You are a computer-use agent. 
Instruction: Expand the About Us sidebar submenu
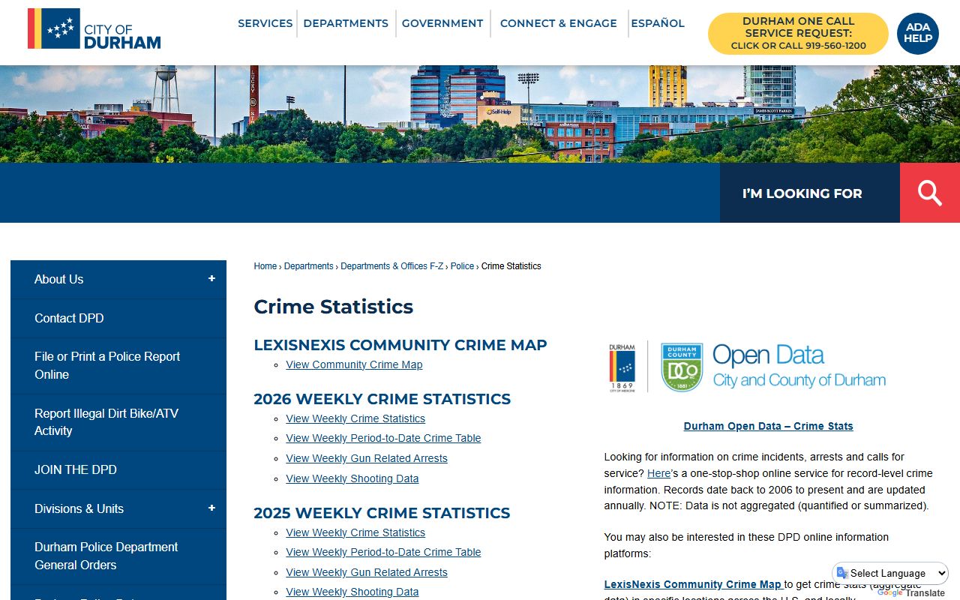[211, 279]
